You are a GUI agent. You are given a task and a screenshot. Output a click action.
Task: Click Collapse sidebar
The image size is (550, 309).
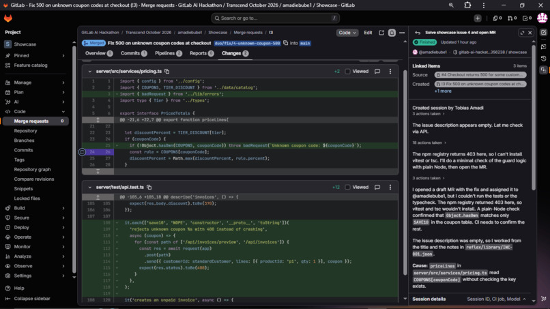(28, 299)
